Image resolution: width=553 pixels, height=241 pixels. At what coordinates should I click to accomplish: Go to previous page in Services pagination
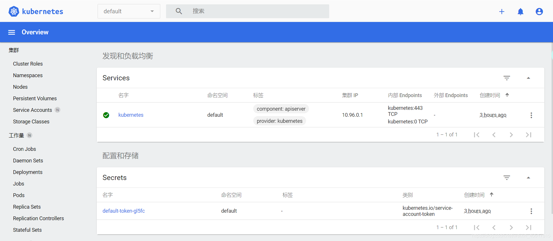(494, 135)
